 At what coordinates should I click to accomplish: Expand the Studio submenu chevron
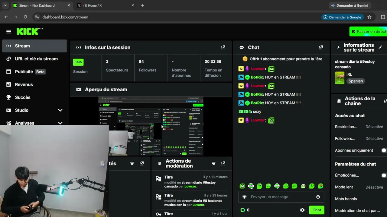[x=60, y=110]
